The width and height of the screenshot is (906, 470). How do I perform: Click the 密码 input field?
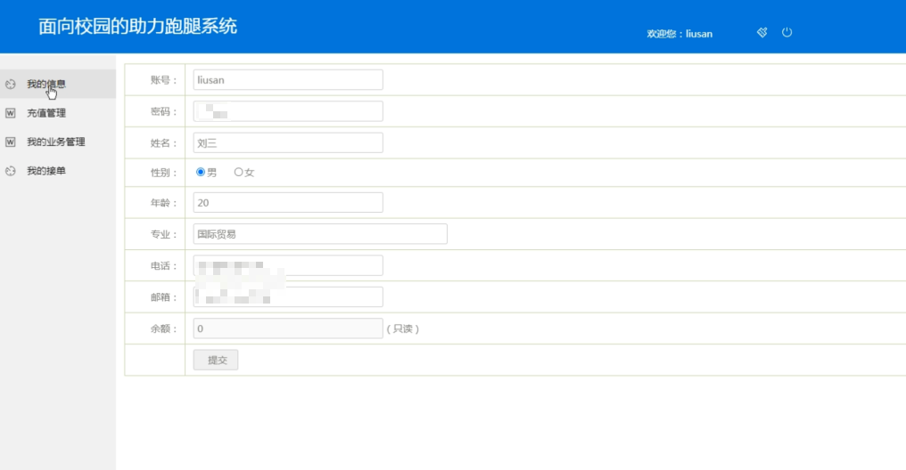pyautogui.click(x=288, y=111)
